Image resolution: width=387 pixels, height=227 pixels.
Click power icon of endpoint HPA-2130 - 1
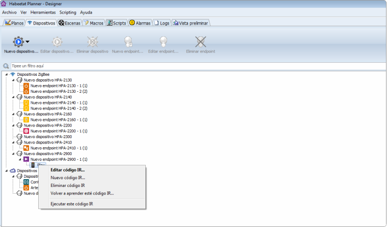(26, 85)
